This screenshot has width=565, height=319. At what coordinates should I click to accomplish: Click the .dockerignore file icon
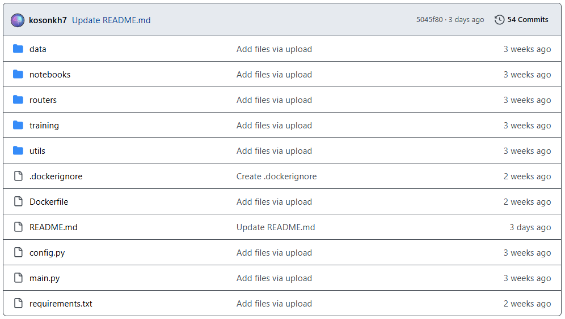point(18,176)
